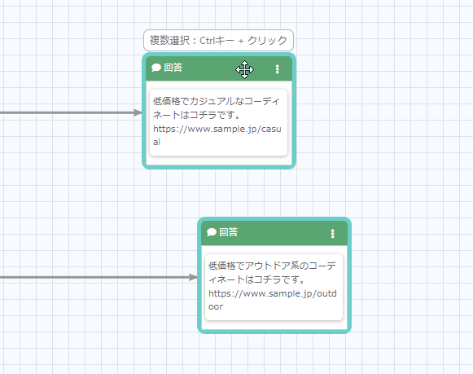
Task: Open the casual answer node's three-dot menu
Action: [278, 69]
